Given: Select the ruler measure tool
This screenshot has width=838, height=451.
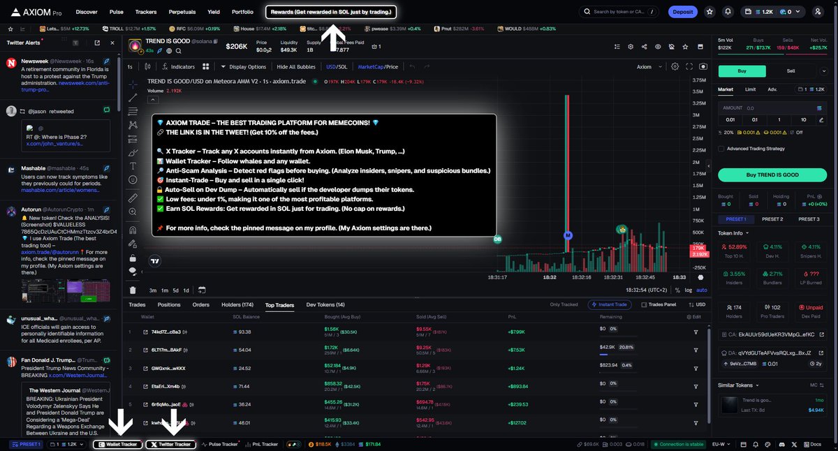Looking at the screenshot, I should point(133,198).
